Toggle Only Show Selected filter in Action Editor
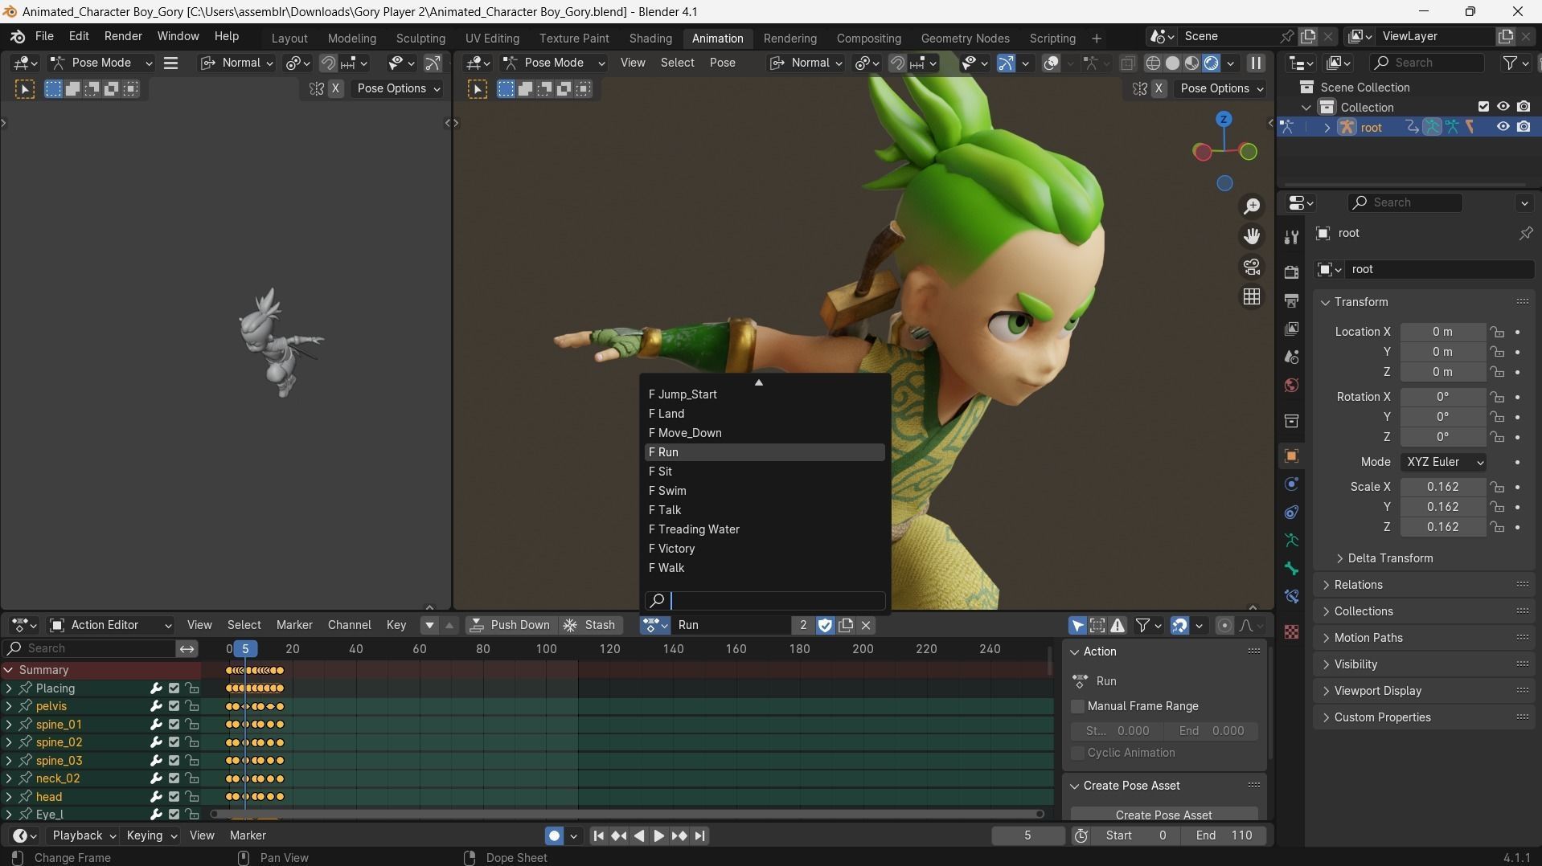1542x866 pixels. pyautogui.click(x=1077, y=625)
